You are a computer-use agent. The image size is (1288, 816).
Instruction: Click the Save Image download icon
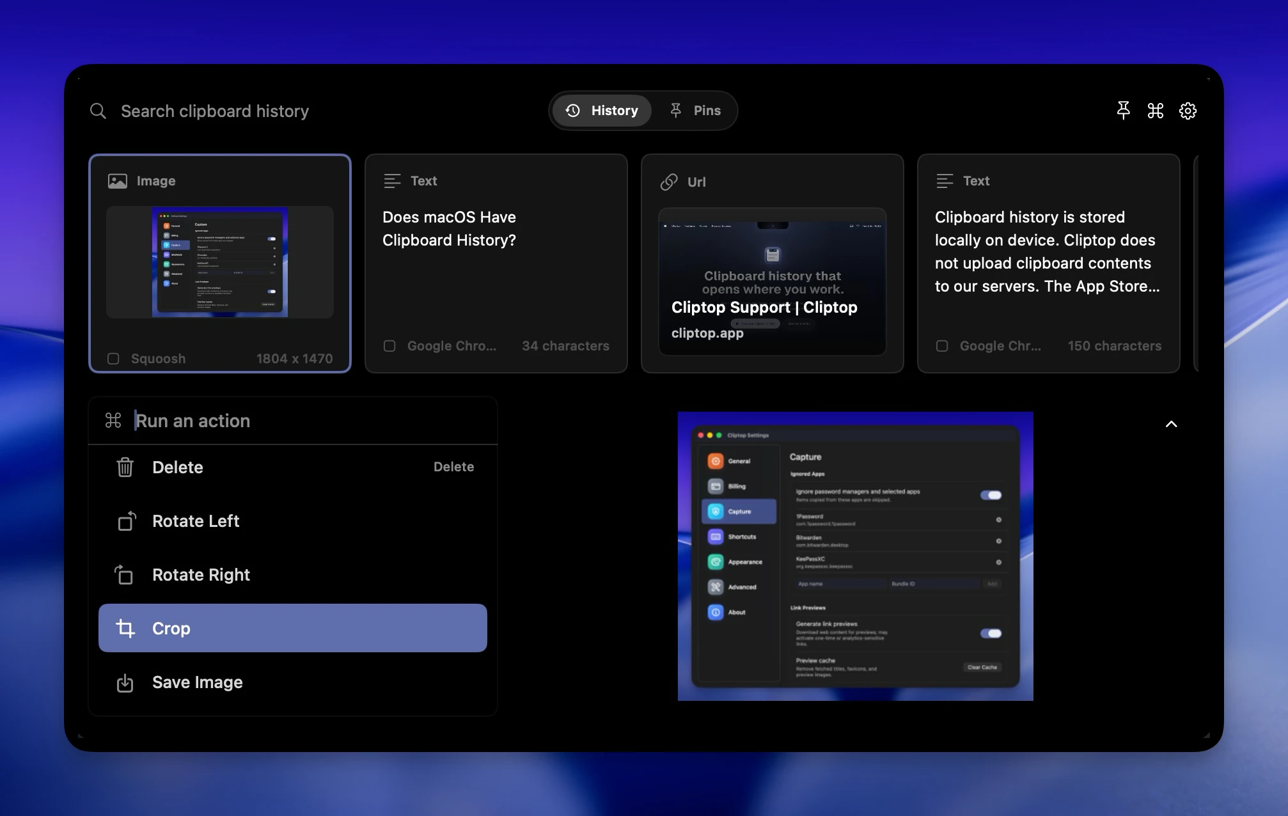125,683
